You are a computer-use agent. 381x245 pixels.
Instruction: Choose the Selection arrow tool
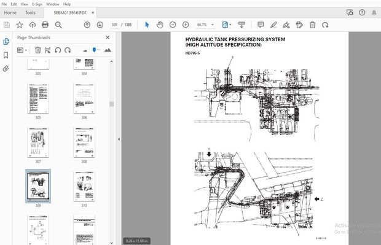[x=147, y=25]
